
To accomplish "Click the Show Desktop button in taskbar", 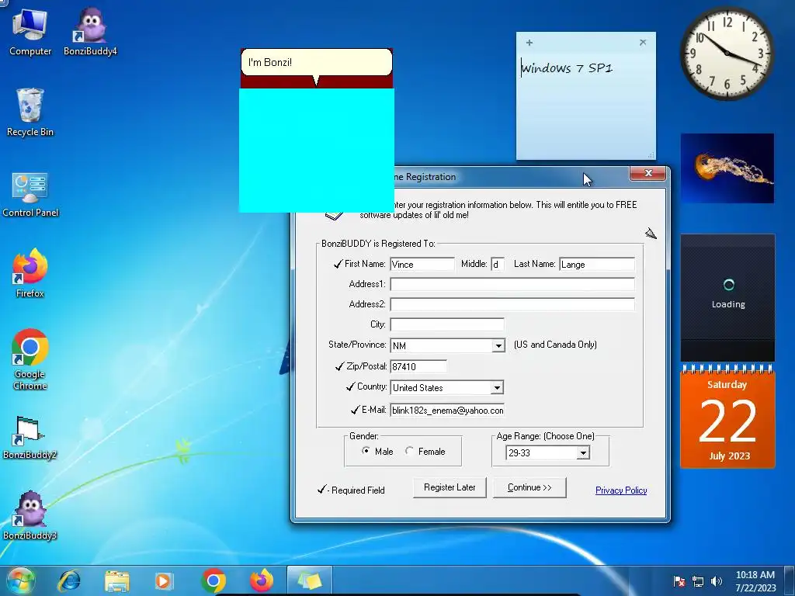I will [x=790, y=581].
